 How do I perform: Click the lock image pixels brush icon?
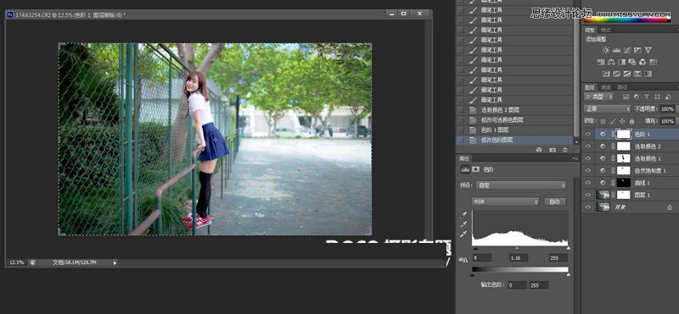[x=613, y=121]
